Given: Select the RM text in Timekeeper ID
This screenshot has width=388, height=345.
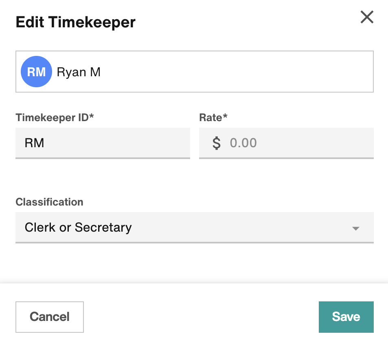Looking at the screenshot, I should tap(34, 143).
